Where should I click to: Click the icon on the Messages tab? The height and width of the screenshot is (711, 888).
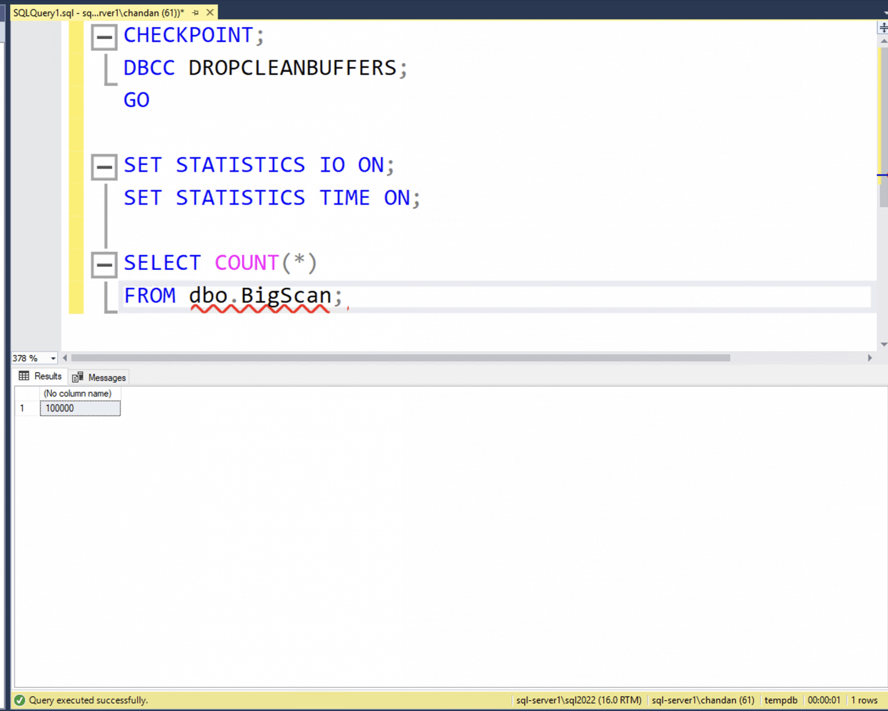click(x=77, y=377)
